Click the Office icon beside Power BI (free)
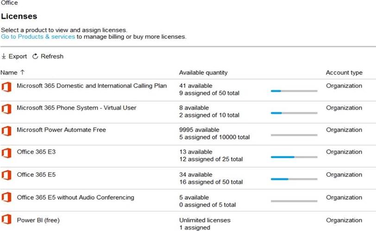 click(x=6, y=220)
